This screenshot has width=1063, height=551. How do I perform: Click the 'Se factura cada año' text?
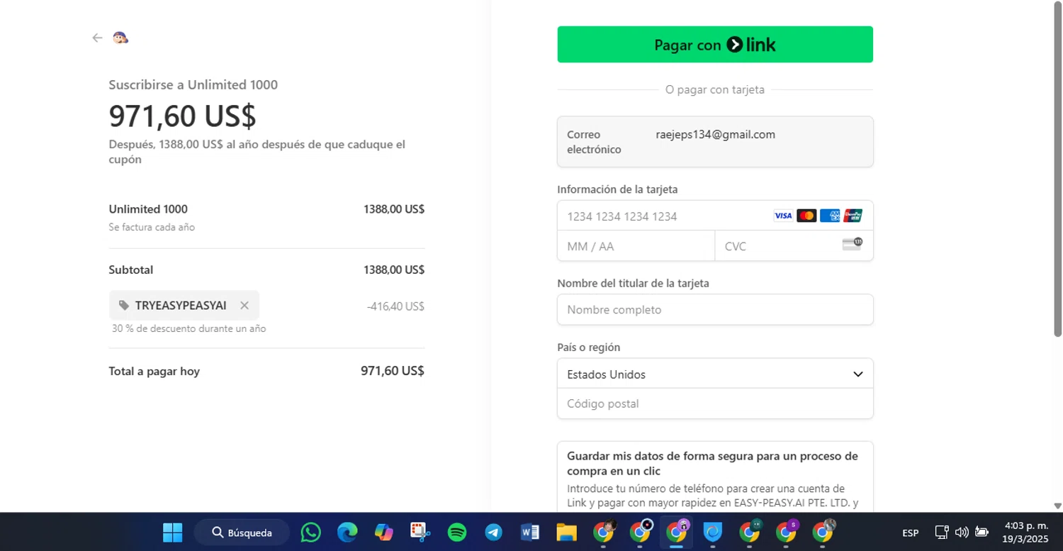(152, 228)
